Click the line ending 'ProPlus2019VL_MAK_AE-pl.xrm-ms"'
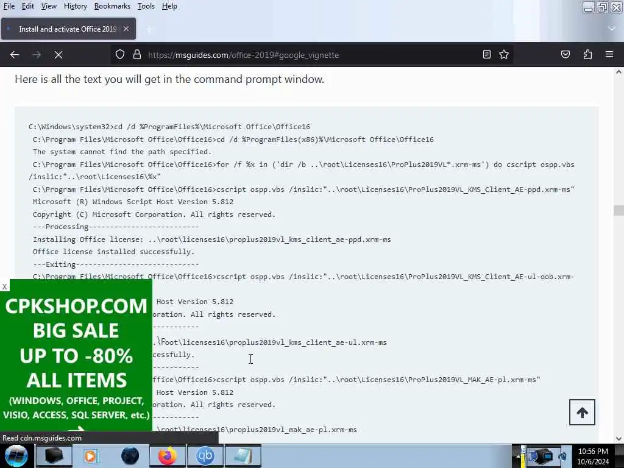Image resolution: width=624 pixels, height=468 pixels. click(346, 380)
